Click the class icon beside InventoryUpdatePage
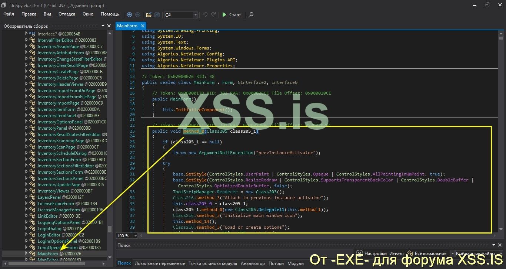The height and width of the screenshot is (269, 506). pos(33,185)
